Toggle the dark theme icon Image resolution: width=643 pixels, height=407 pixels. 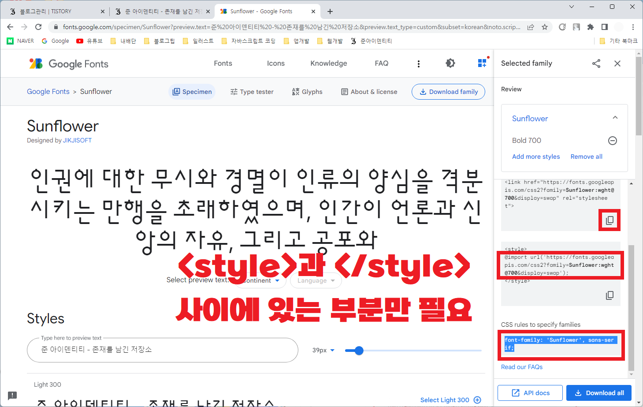[x=450, y=63]
